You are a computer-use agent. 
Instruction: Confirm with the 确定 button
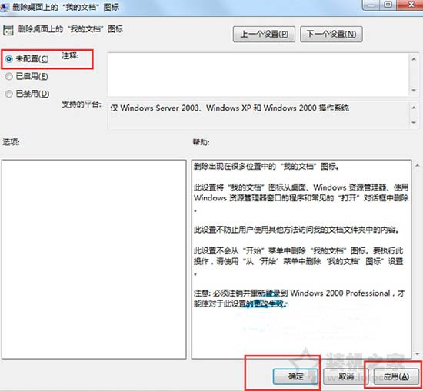[295, 376]
